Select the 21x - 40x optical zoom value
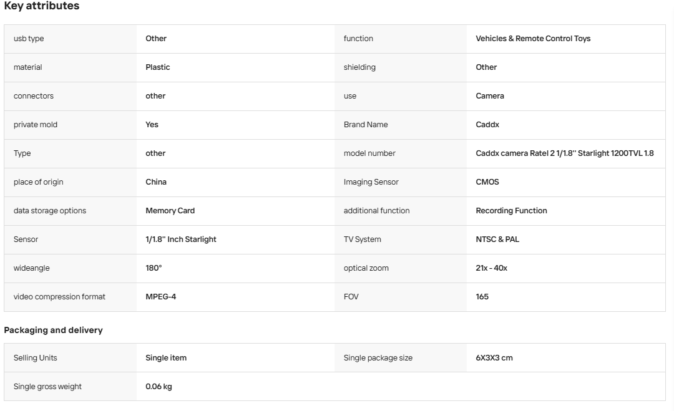The height and width of the screenshot is (411, 674). (x=491, y=268)
